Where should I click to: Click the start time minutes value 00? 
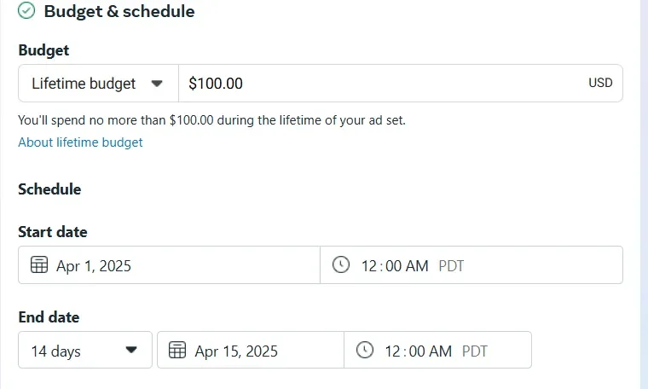click(393, 266)
